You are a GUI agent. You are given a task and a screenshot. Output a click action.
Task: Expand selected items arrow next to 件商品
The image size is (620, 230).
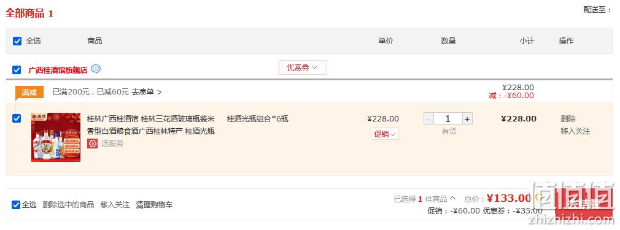453,198
